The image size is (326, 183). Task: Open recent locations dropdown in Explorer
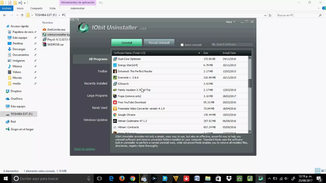pos(17,15)
